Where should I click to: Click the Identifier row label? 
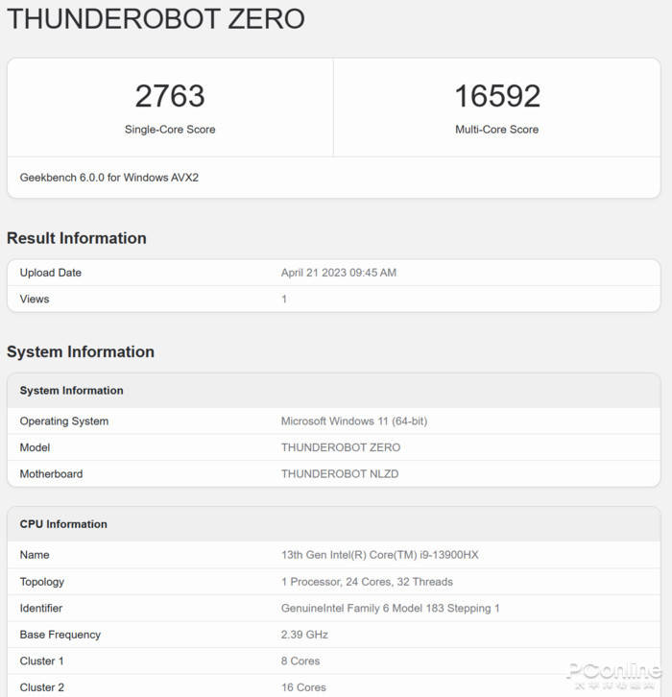(x=41, y=608)
